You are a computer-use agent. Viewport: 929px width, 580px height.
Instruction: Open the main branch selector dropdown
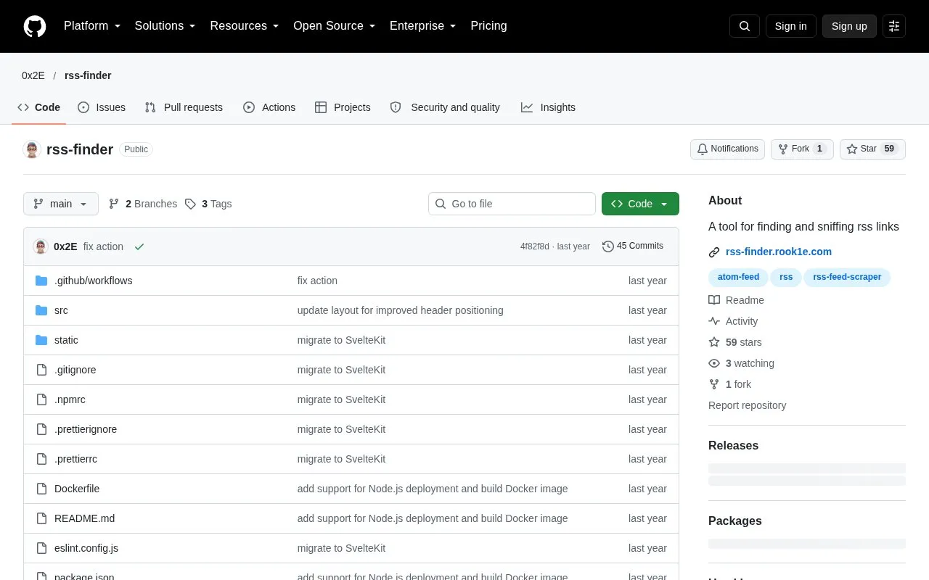point(61,204)
